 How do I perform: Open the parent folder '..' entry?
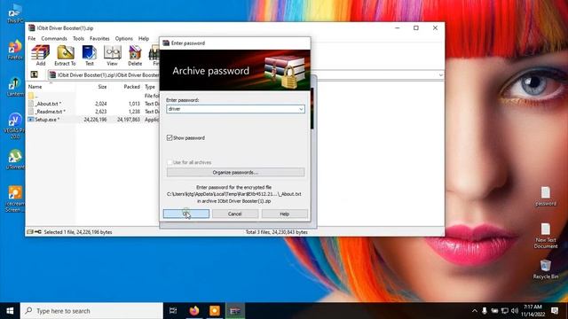(32, 96)
